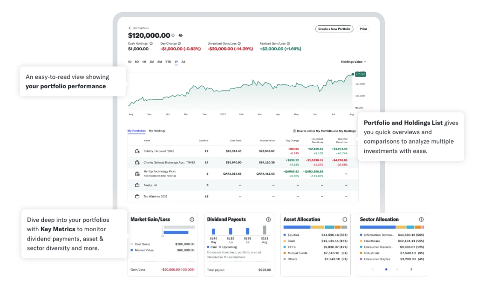
Task: Select the 1D chart time range
Action: [130, 62]
